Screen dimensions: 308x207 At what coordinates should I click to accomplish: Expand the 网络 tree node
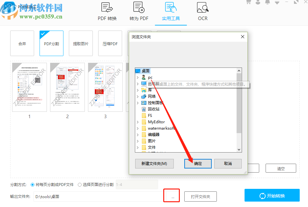click(138, 96)
